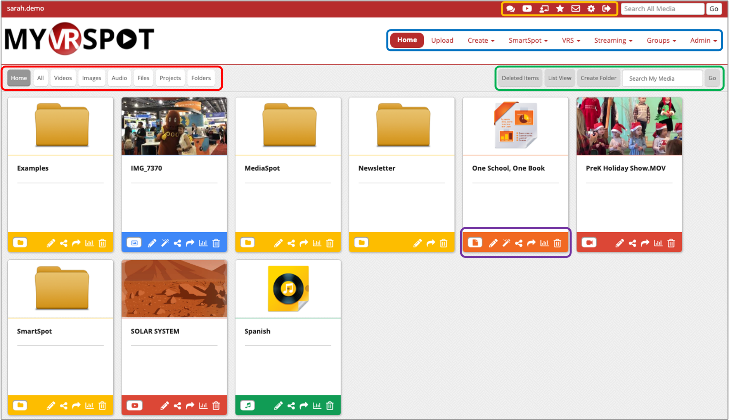Screen dimensions: 729x420
Task: View statistics chart for Spanish audio
Action: (317, 406)
